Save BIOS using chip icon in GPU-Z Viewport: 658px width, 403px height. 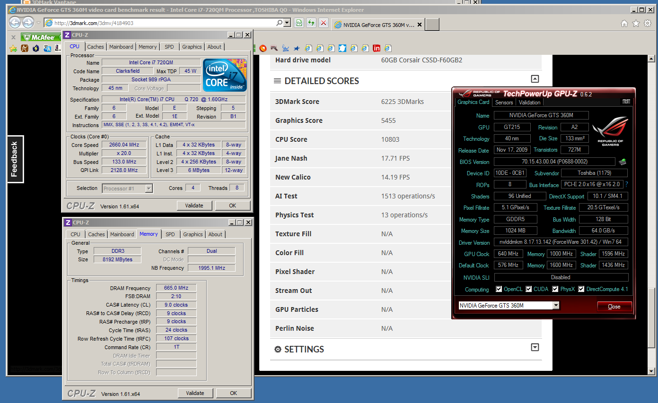[623, 162]
